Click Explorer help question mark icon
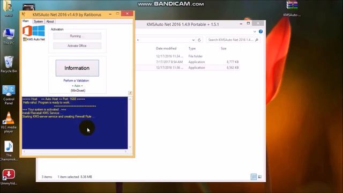Image resolution: width=343 pixels, height=193 pixels. pyautogui.click(x=261, y=32)
